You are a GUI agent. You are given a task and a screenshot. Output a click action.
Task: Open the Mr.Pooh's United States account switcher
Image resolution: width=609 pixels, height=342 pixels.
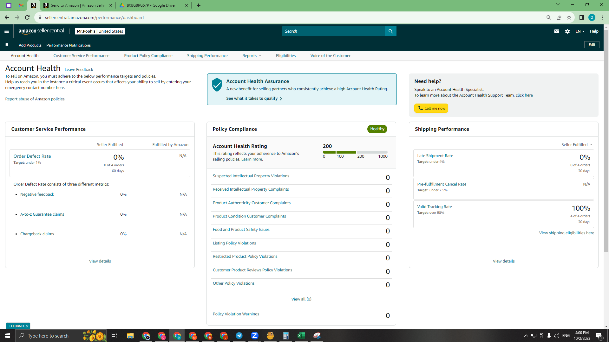tap(100, 31)
